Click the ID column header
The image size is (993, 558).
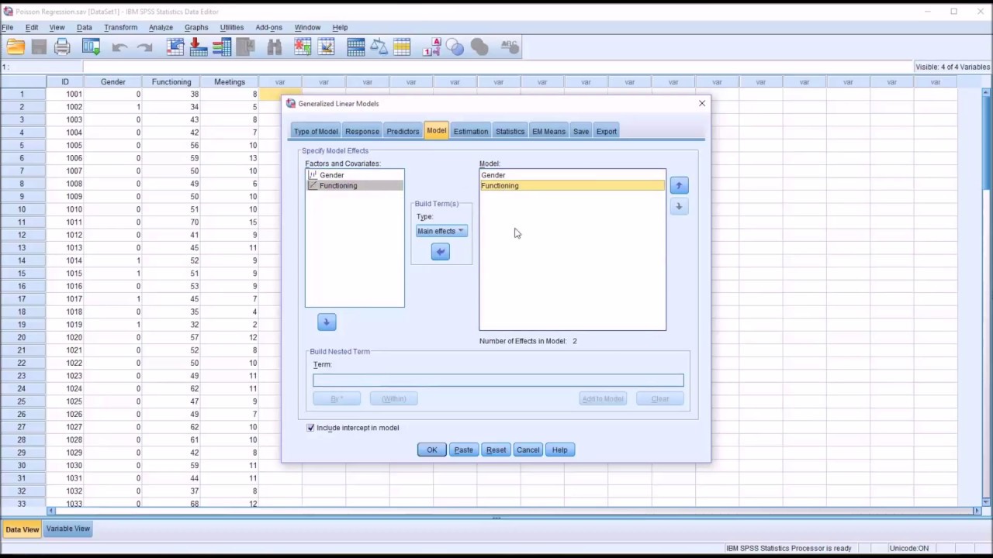[x=65, y=81]
